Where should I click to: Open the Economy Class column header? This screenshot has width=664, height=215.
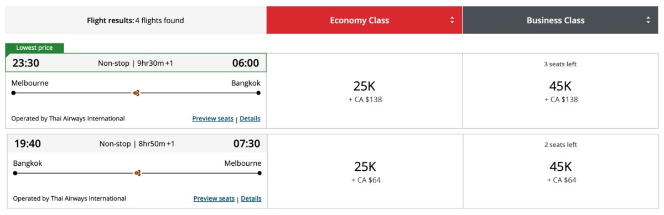pos(364,20)
